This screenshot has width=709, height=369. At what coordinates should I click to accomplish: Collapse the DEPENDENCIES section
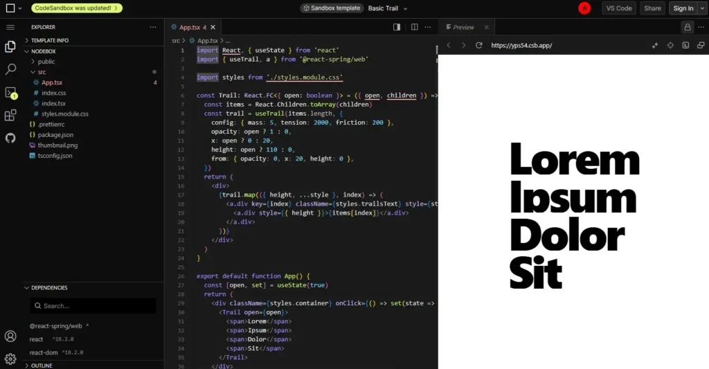pyautogui.click(x=49, y=287)
